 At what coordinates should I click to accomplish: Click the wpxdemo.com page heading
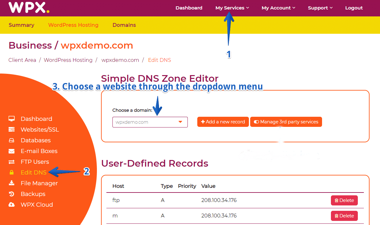coord(97,45)
